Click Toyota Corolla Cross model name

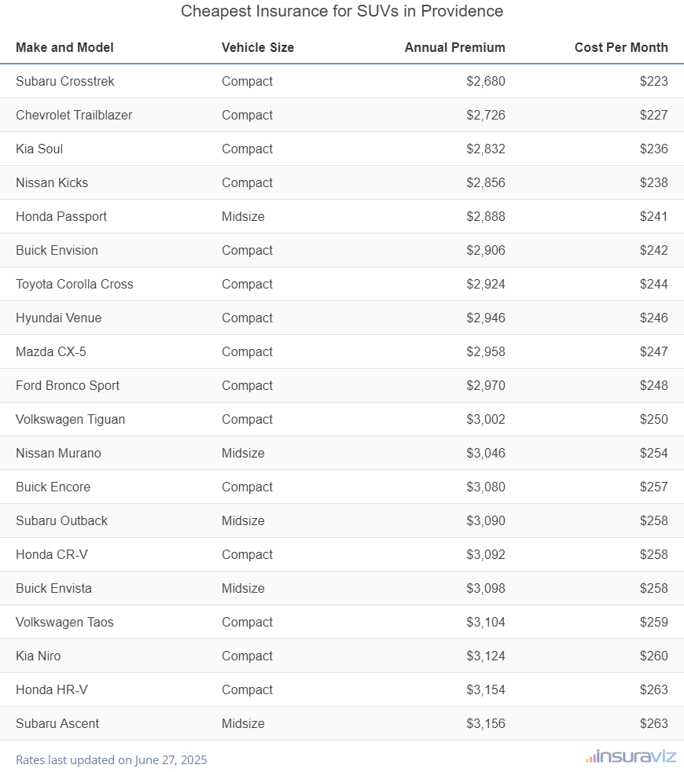(x=75, y=284)
